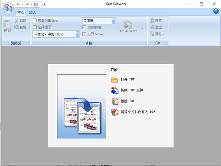The image size is (221, 166).
Task: Click the 属性... properties icon
Action: pyautogui.click(x=152, y=34)
